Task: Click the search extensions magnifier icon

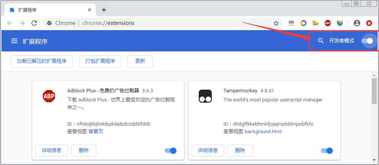Action: [x=321, y=41]
